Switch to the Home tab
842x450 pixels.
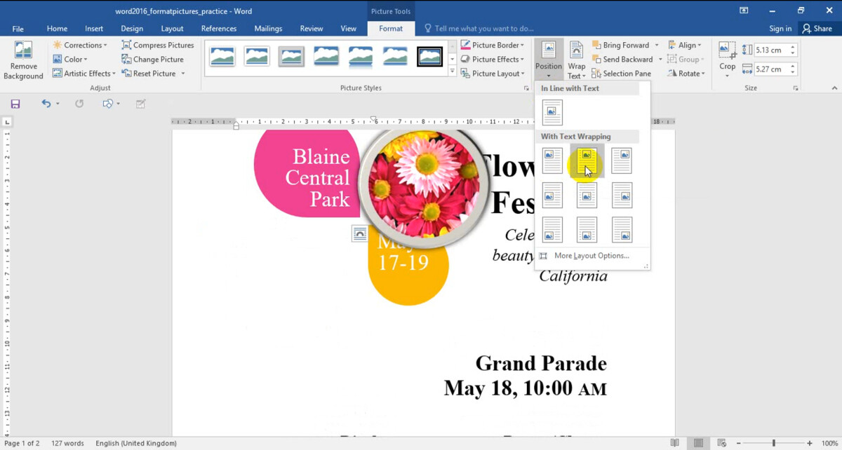(x=57, y=29)
